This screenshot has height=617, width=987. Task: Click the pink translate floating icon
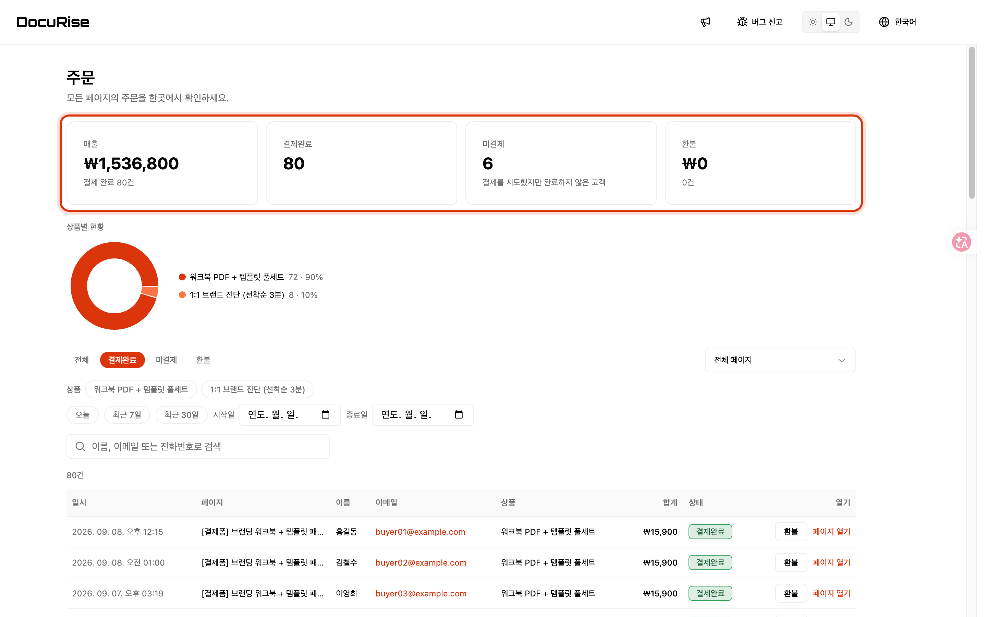pos(961,242)
